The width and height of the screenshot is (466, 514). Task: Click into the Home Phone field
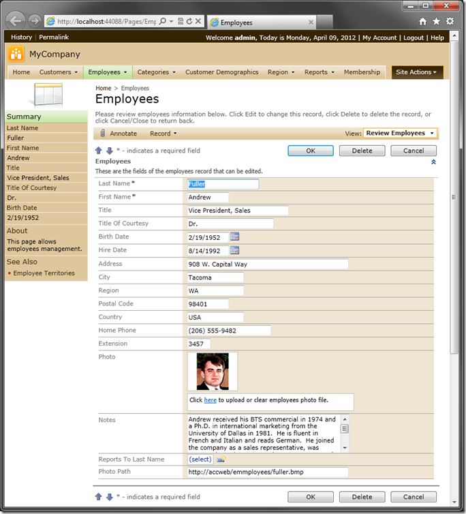point(229,331)
